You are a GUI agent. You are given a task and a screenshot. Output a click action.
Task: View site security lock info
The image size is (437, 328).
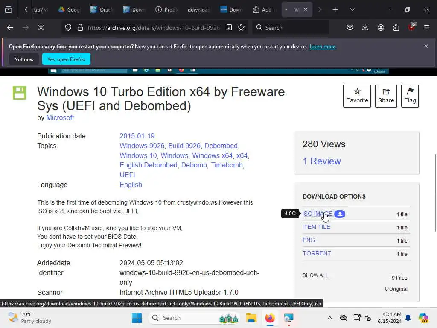click(x=80, y=28)
